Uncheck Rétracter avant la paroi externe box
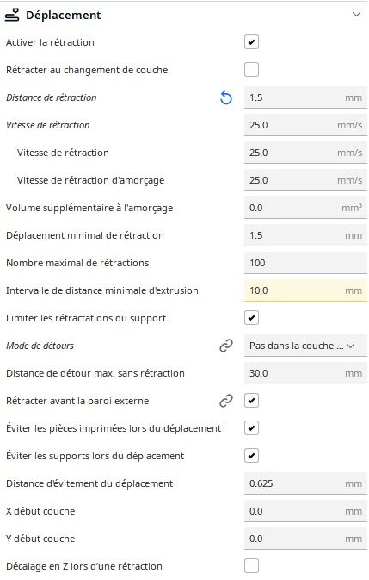369x580 pixels. (x=251, y=401)
